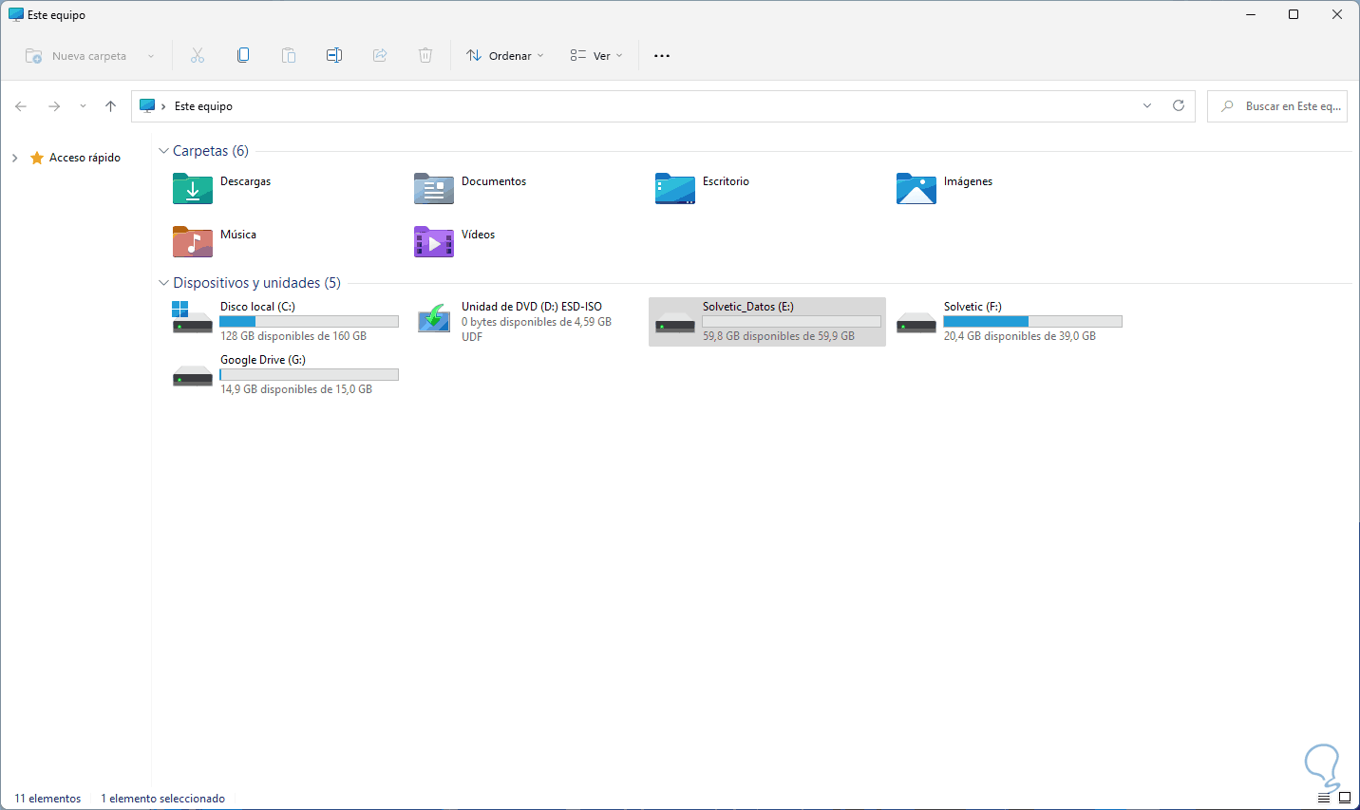Image resolution: width=1360 pixels, height=810 pixels.
Task: Click the Vídeos folder label
Action: tap(478, 235)
